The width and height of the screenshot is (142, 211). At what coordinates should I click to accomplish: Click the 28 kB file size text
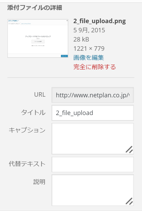[81, 39]
